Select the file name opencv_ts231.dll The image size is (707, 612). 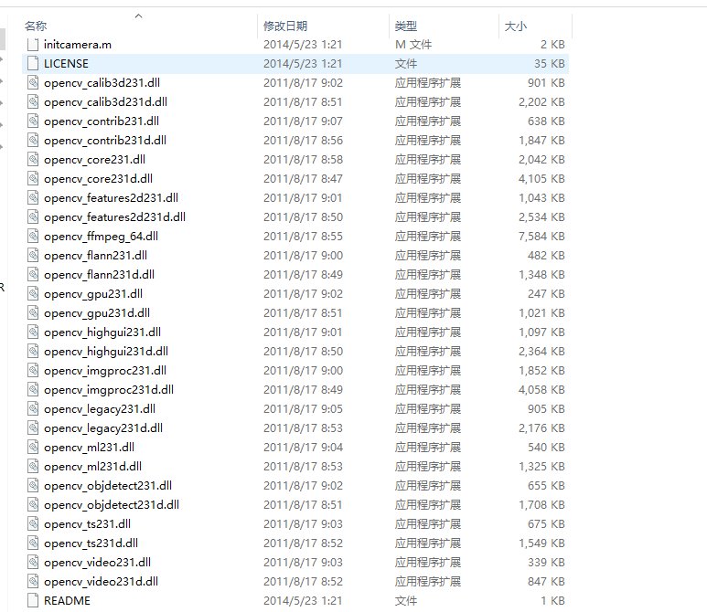[x=88, y=524]
